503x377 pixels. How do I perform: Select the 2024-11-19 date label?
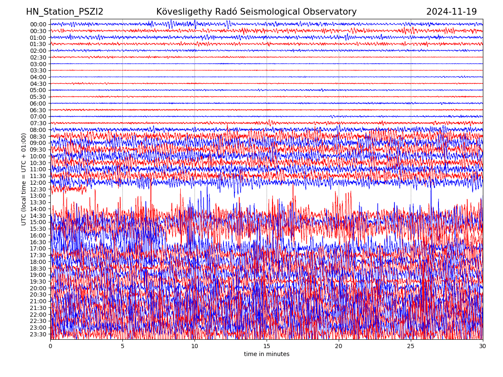(x=451, y=12)
